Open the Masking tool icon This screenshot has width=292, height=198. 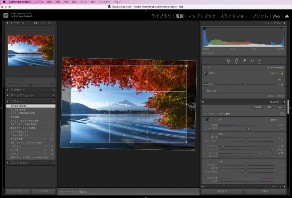click(x=260, y=60)
